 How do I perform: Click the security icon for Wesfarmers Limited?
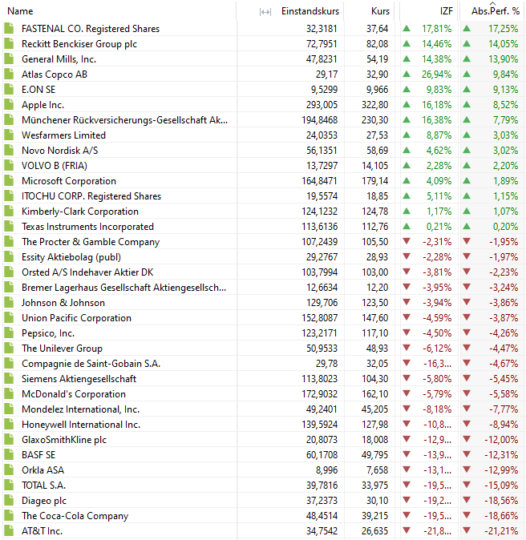point(9,135)
